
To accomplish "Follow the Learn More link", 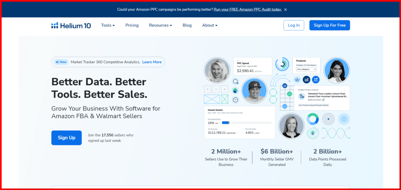I will coord(152,62).
